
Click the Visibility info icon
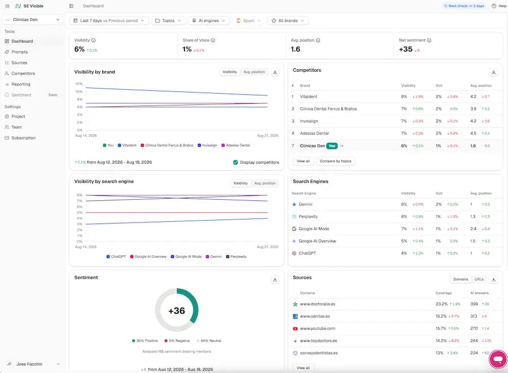93,40
